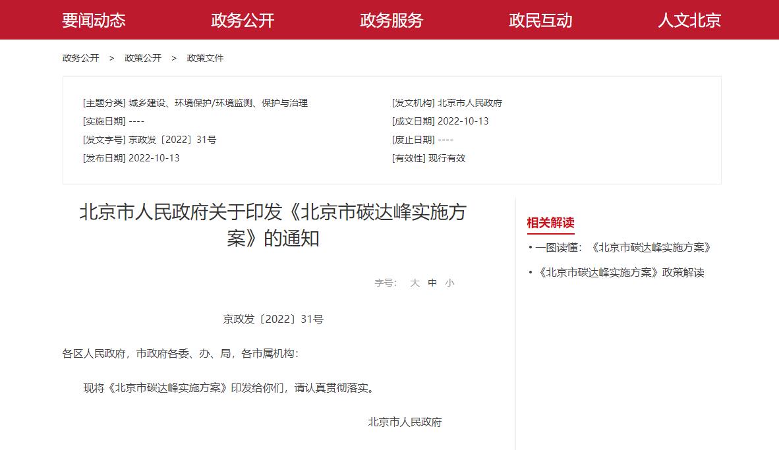The image size is (779, 450).
Task: Click the 有效性 现行有效 status text
Action: point(428,158)
